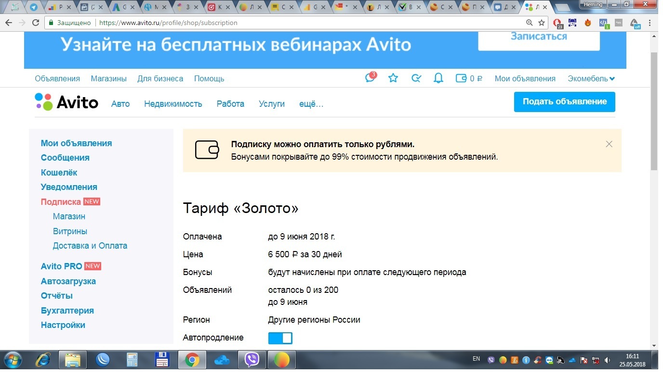
Task: Open Доставка и Оплата in sidebar
Action: click(x=90, y=246)
